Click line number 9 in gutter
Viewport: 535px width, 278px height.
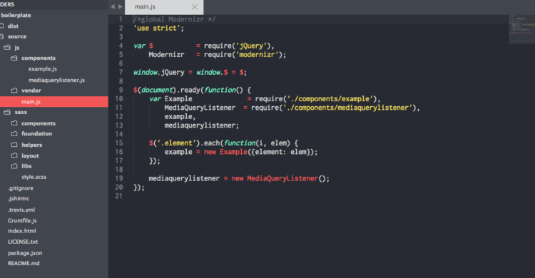(x=121, y=90)
